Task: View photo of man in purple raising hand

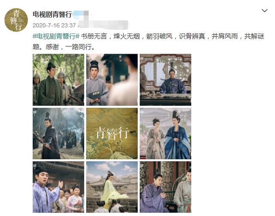Action: click(58, 187)
